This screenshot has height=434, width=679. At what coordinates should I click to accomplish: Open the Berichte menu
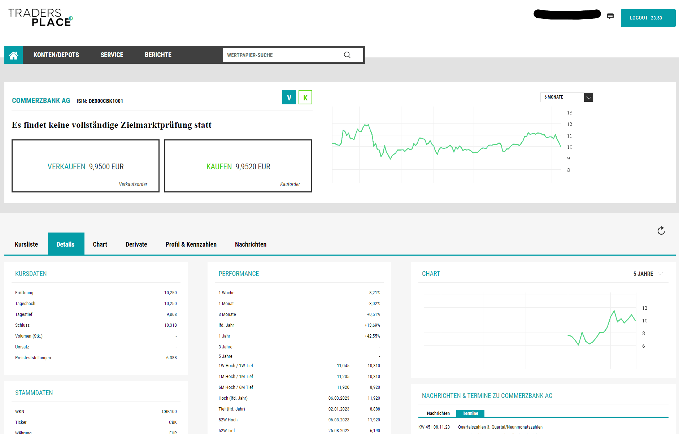tap(158, 55)
